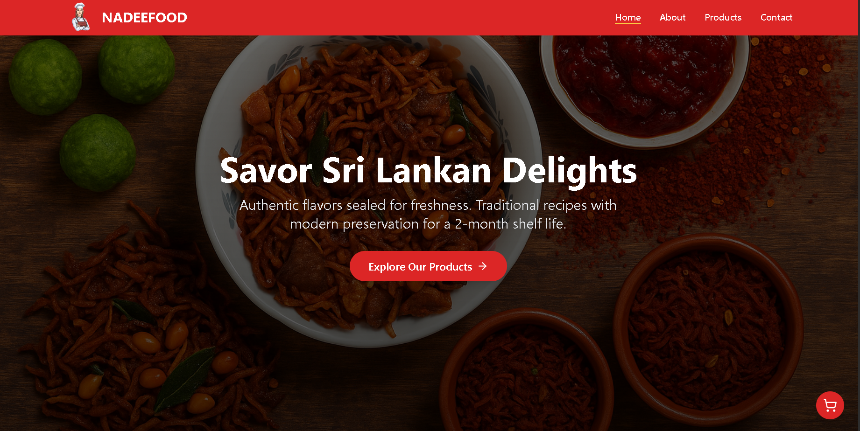860x431 pixels.
Task: Click the top-left lime in the background
Action: [x=45, y=77]
